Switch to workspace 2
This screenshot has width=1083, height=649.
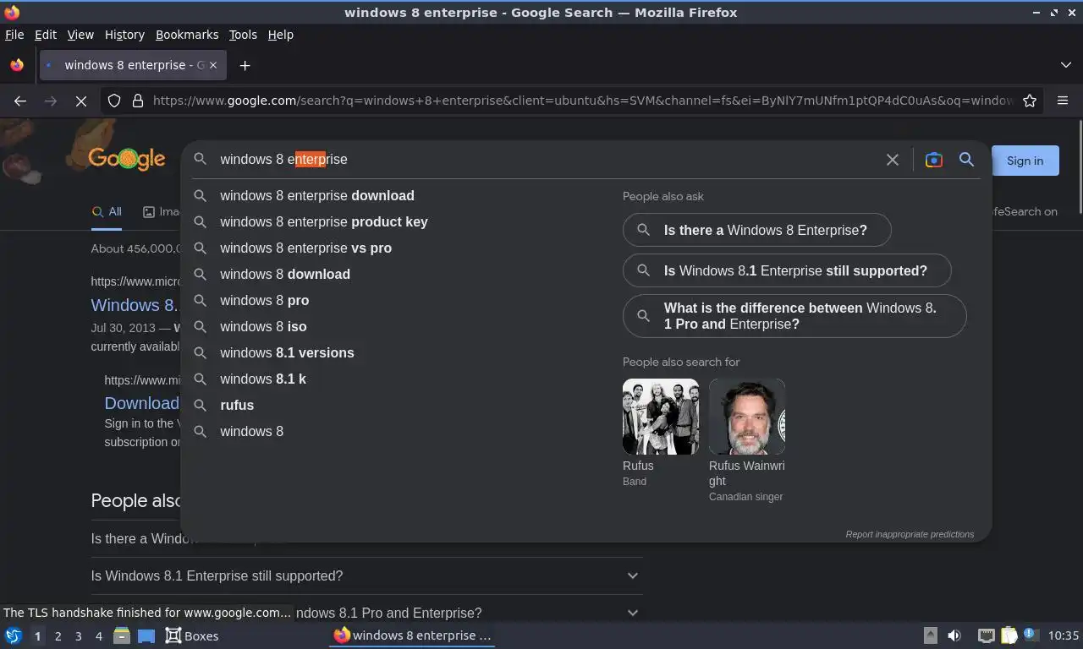pyautogui.click(x=58, y=636)
